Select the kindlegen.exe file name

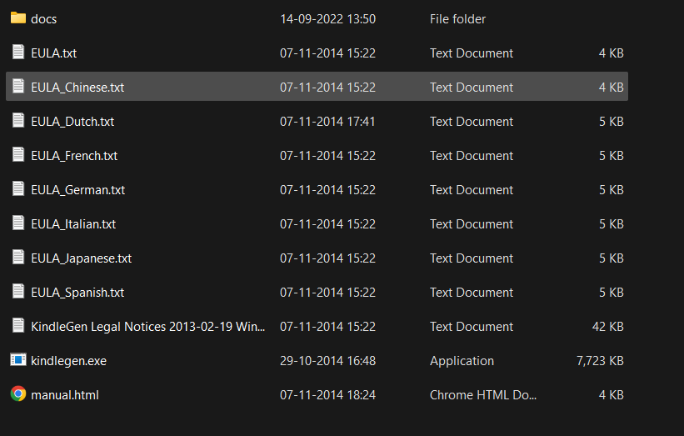click(68, 361)
